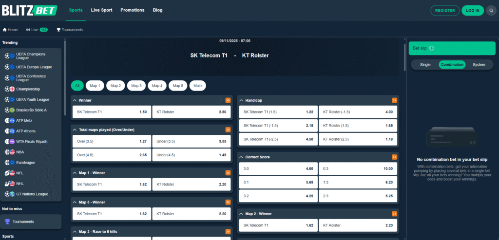Click orange arrows icon on Correct Score
This screenshot has width=499, height=240.
point(395,157)
